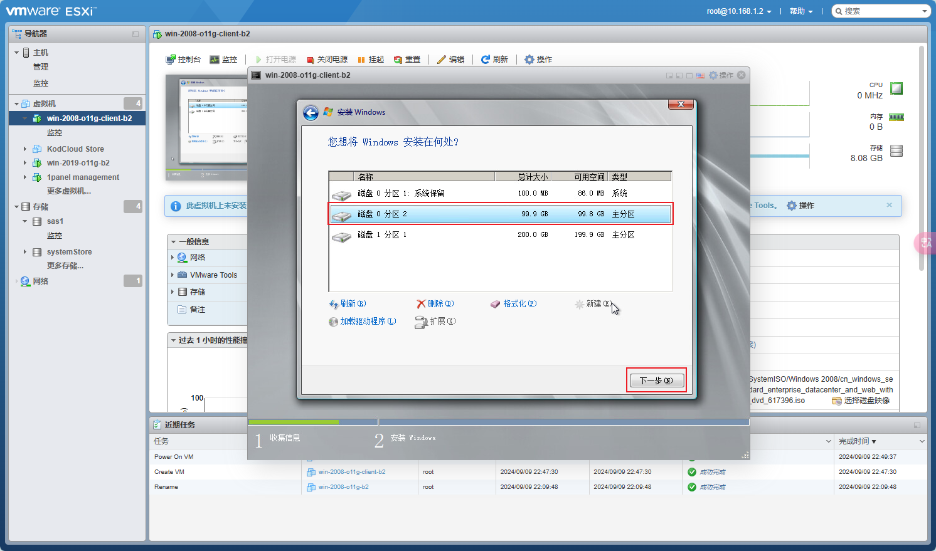Click 更多存储... in the navigator
This screenshot has height=551, width=936.
(65, 266)
